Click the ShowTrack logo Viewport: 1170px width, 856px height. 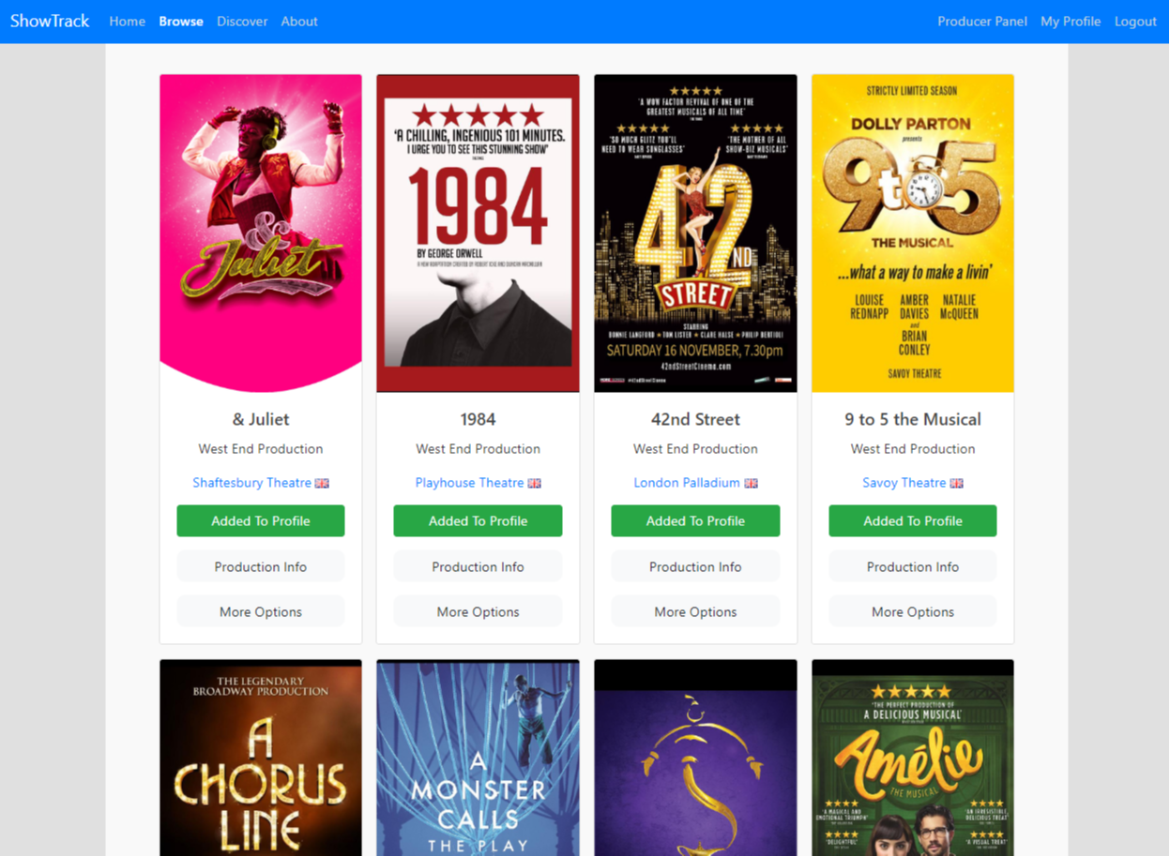(49, 21)
